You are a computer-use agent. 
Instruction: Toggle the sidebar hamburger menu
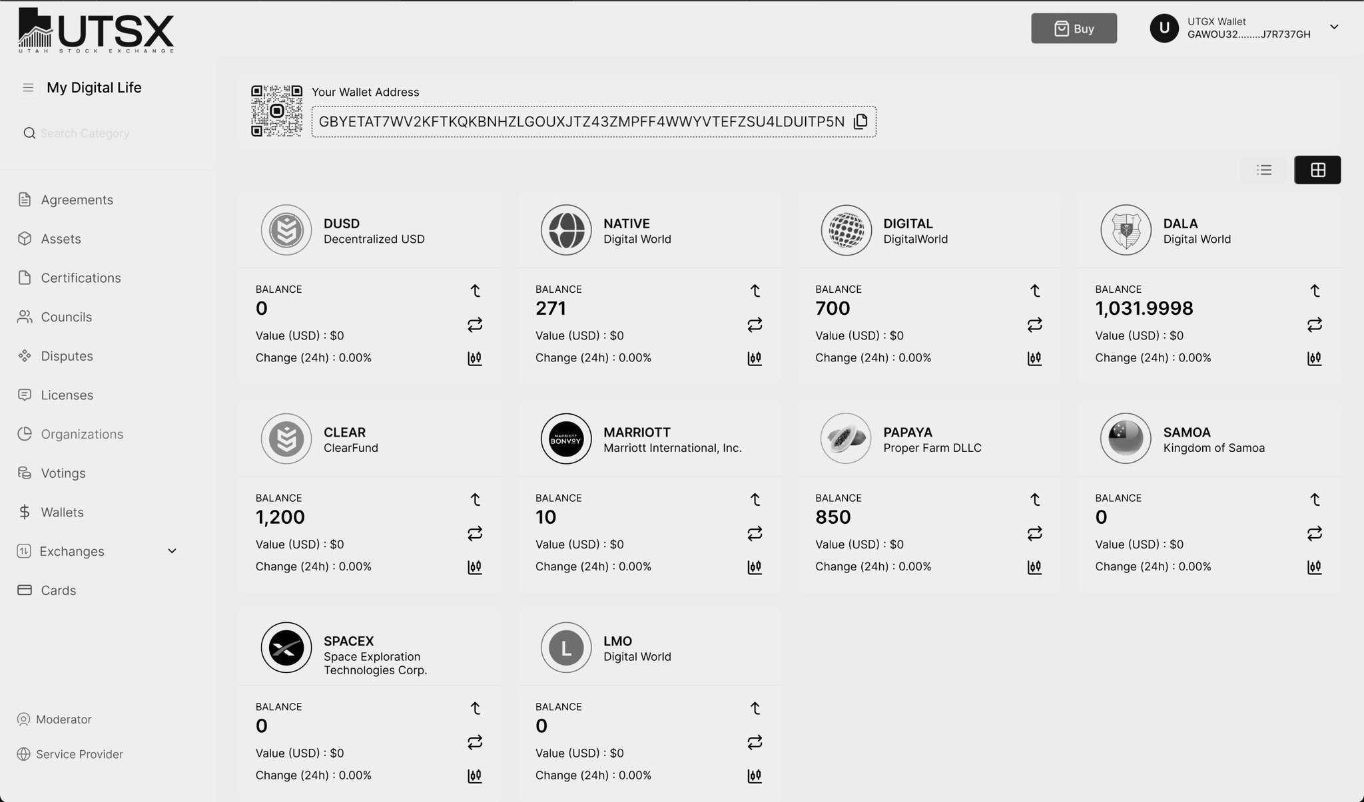click(28, 88)
